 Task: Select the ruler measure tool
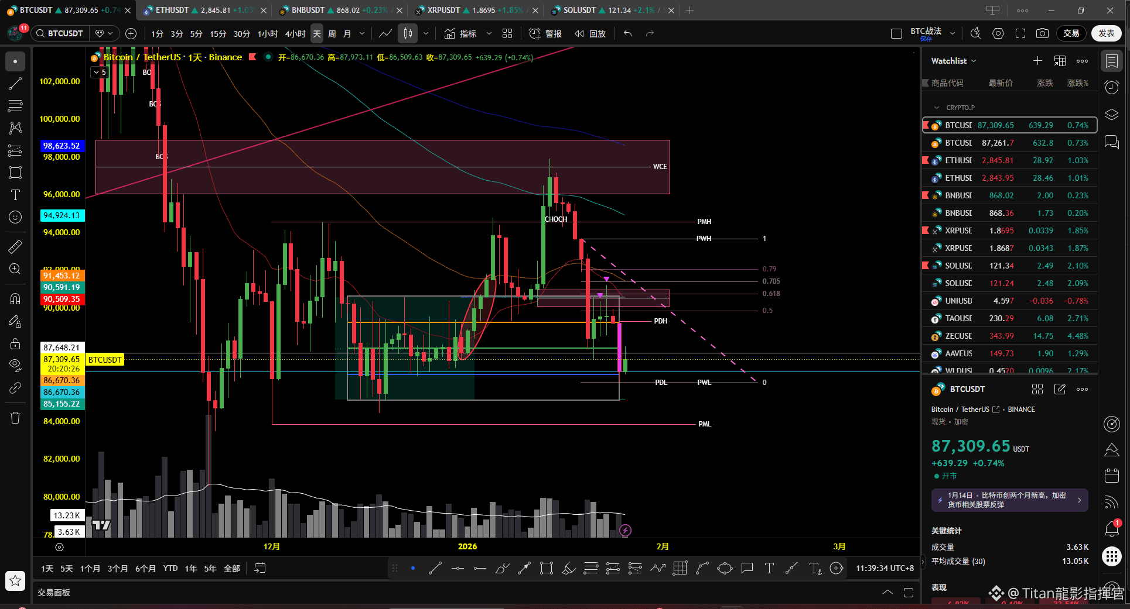[x=15, y=247]
